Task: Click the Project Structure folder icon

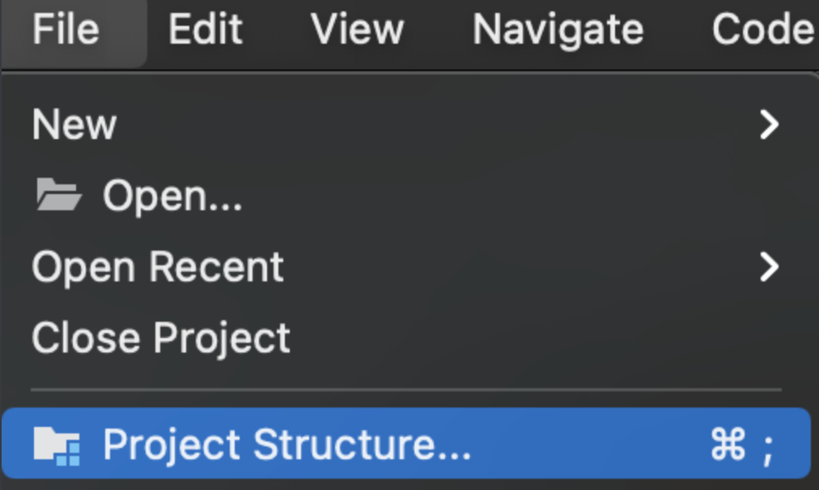Action: point(57,443)
